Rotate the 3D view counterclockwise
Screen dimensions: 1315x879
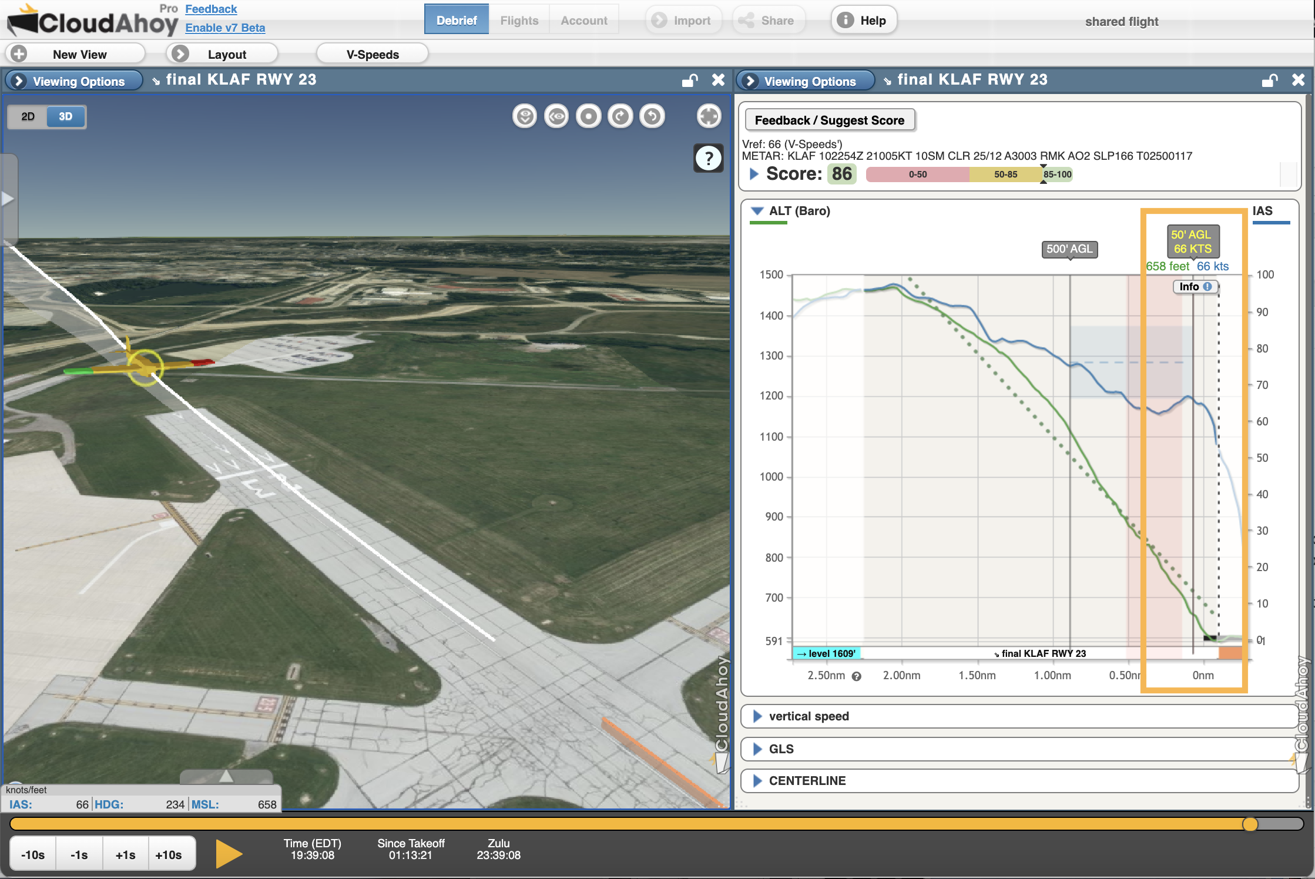(652, 116)
